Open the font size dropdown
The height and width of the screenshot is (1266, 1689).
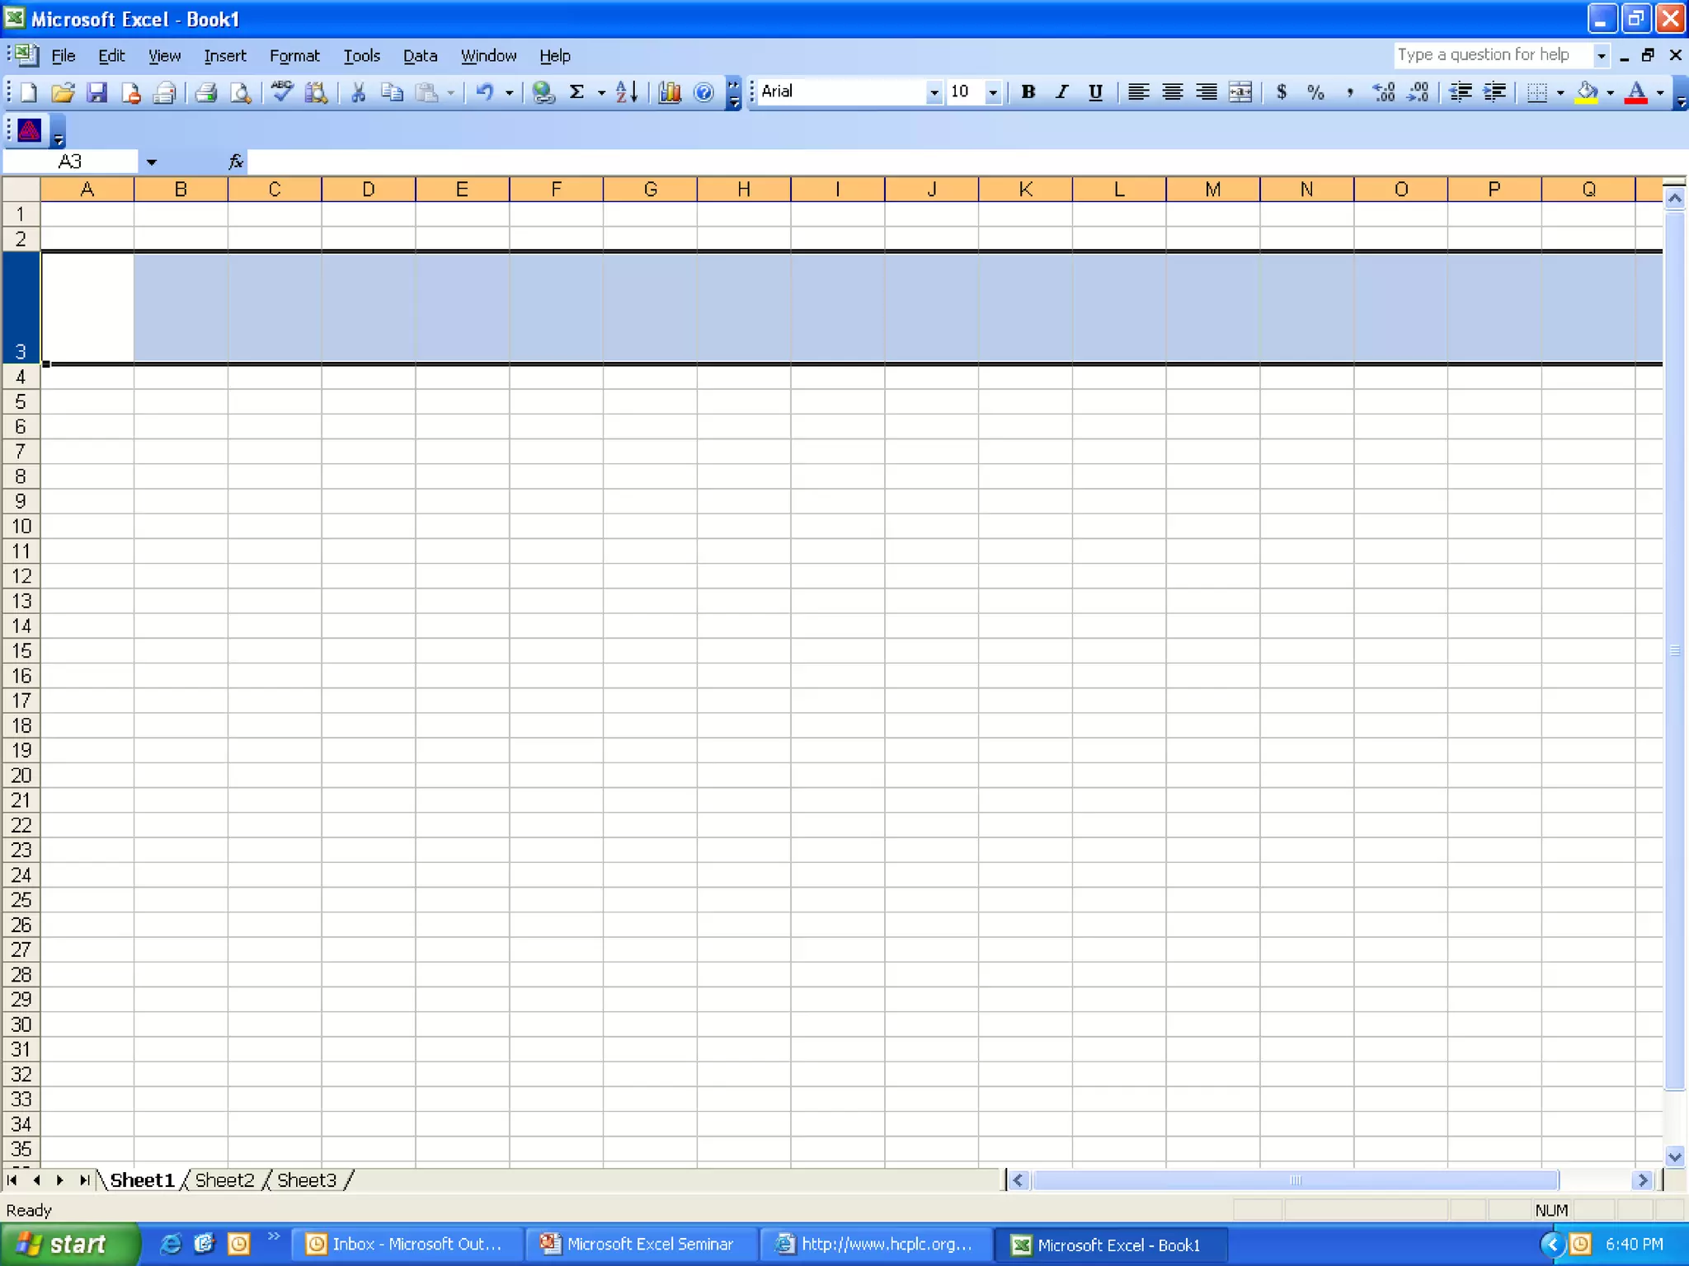click(993, 92)
